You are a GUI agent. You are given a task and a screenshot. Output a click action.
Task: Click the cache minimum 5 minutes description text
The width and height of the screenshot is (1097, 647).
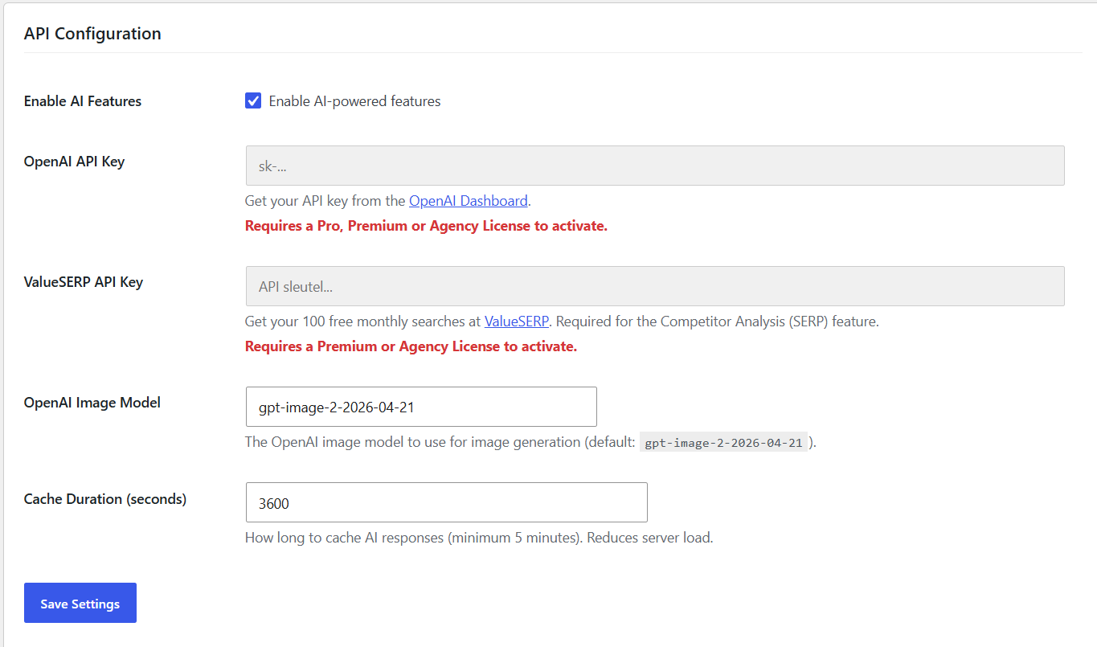pyautogui.click(x=479, y=538)
